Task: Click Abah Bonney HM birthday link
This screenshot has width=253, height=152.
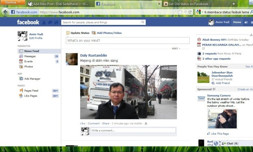Action: click(x=214, y=40)
